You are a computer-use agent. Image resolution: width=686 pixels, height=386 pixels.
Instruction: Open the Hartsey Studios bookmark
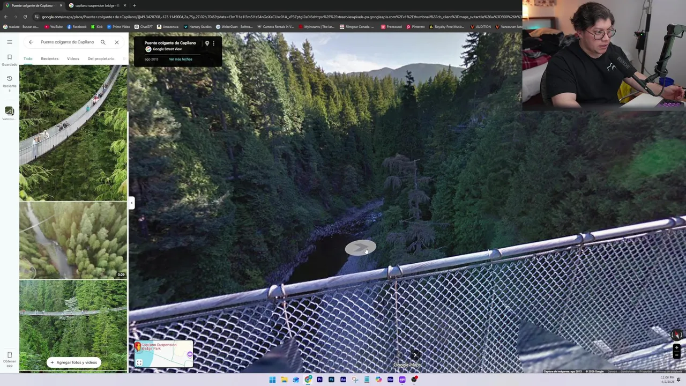(198, 27)
